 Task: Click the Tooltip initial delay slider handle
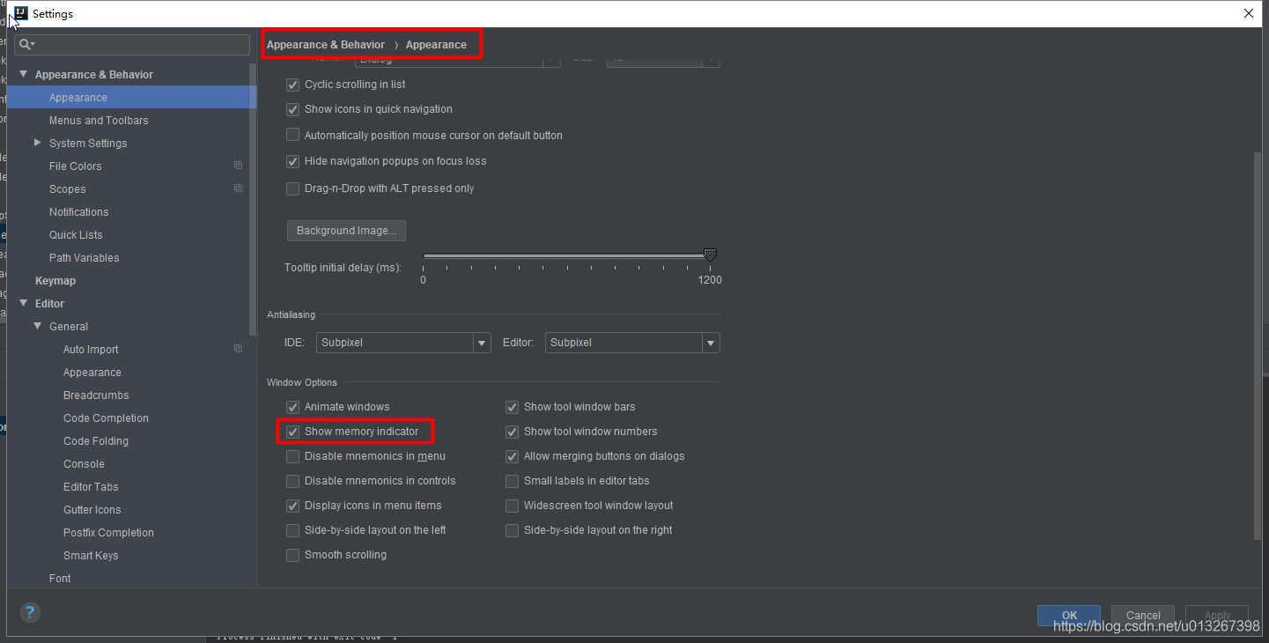(710, 255)
